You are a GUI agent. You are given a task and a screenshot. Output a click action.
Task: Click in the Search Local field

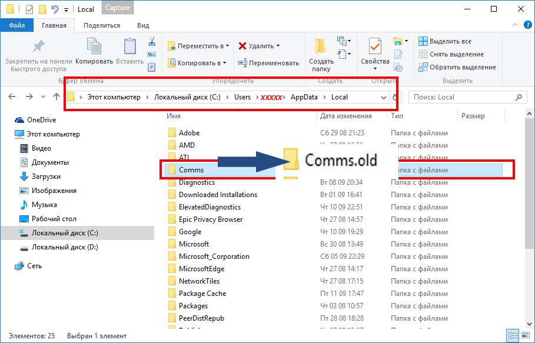click(462, 97)
